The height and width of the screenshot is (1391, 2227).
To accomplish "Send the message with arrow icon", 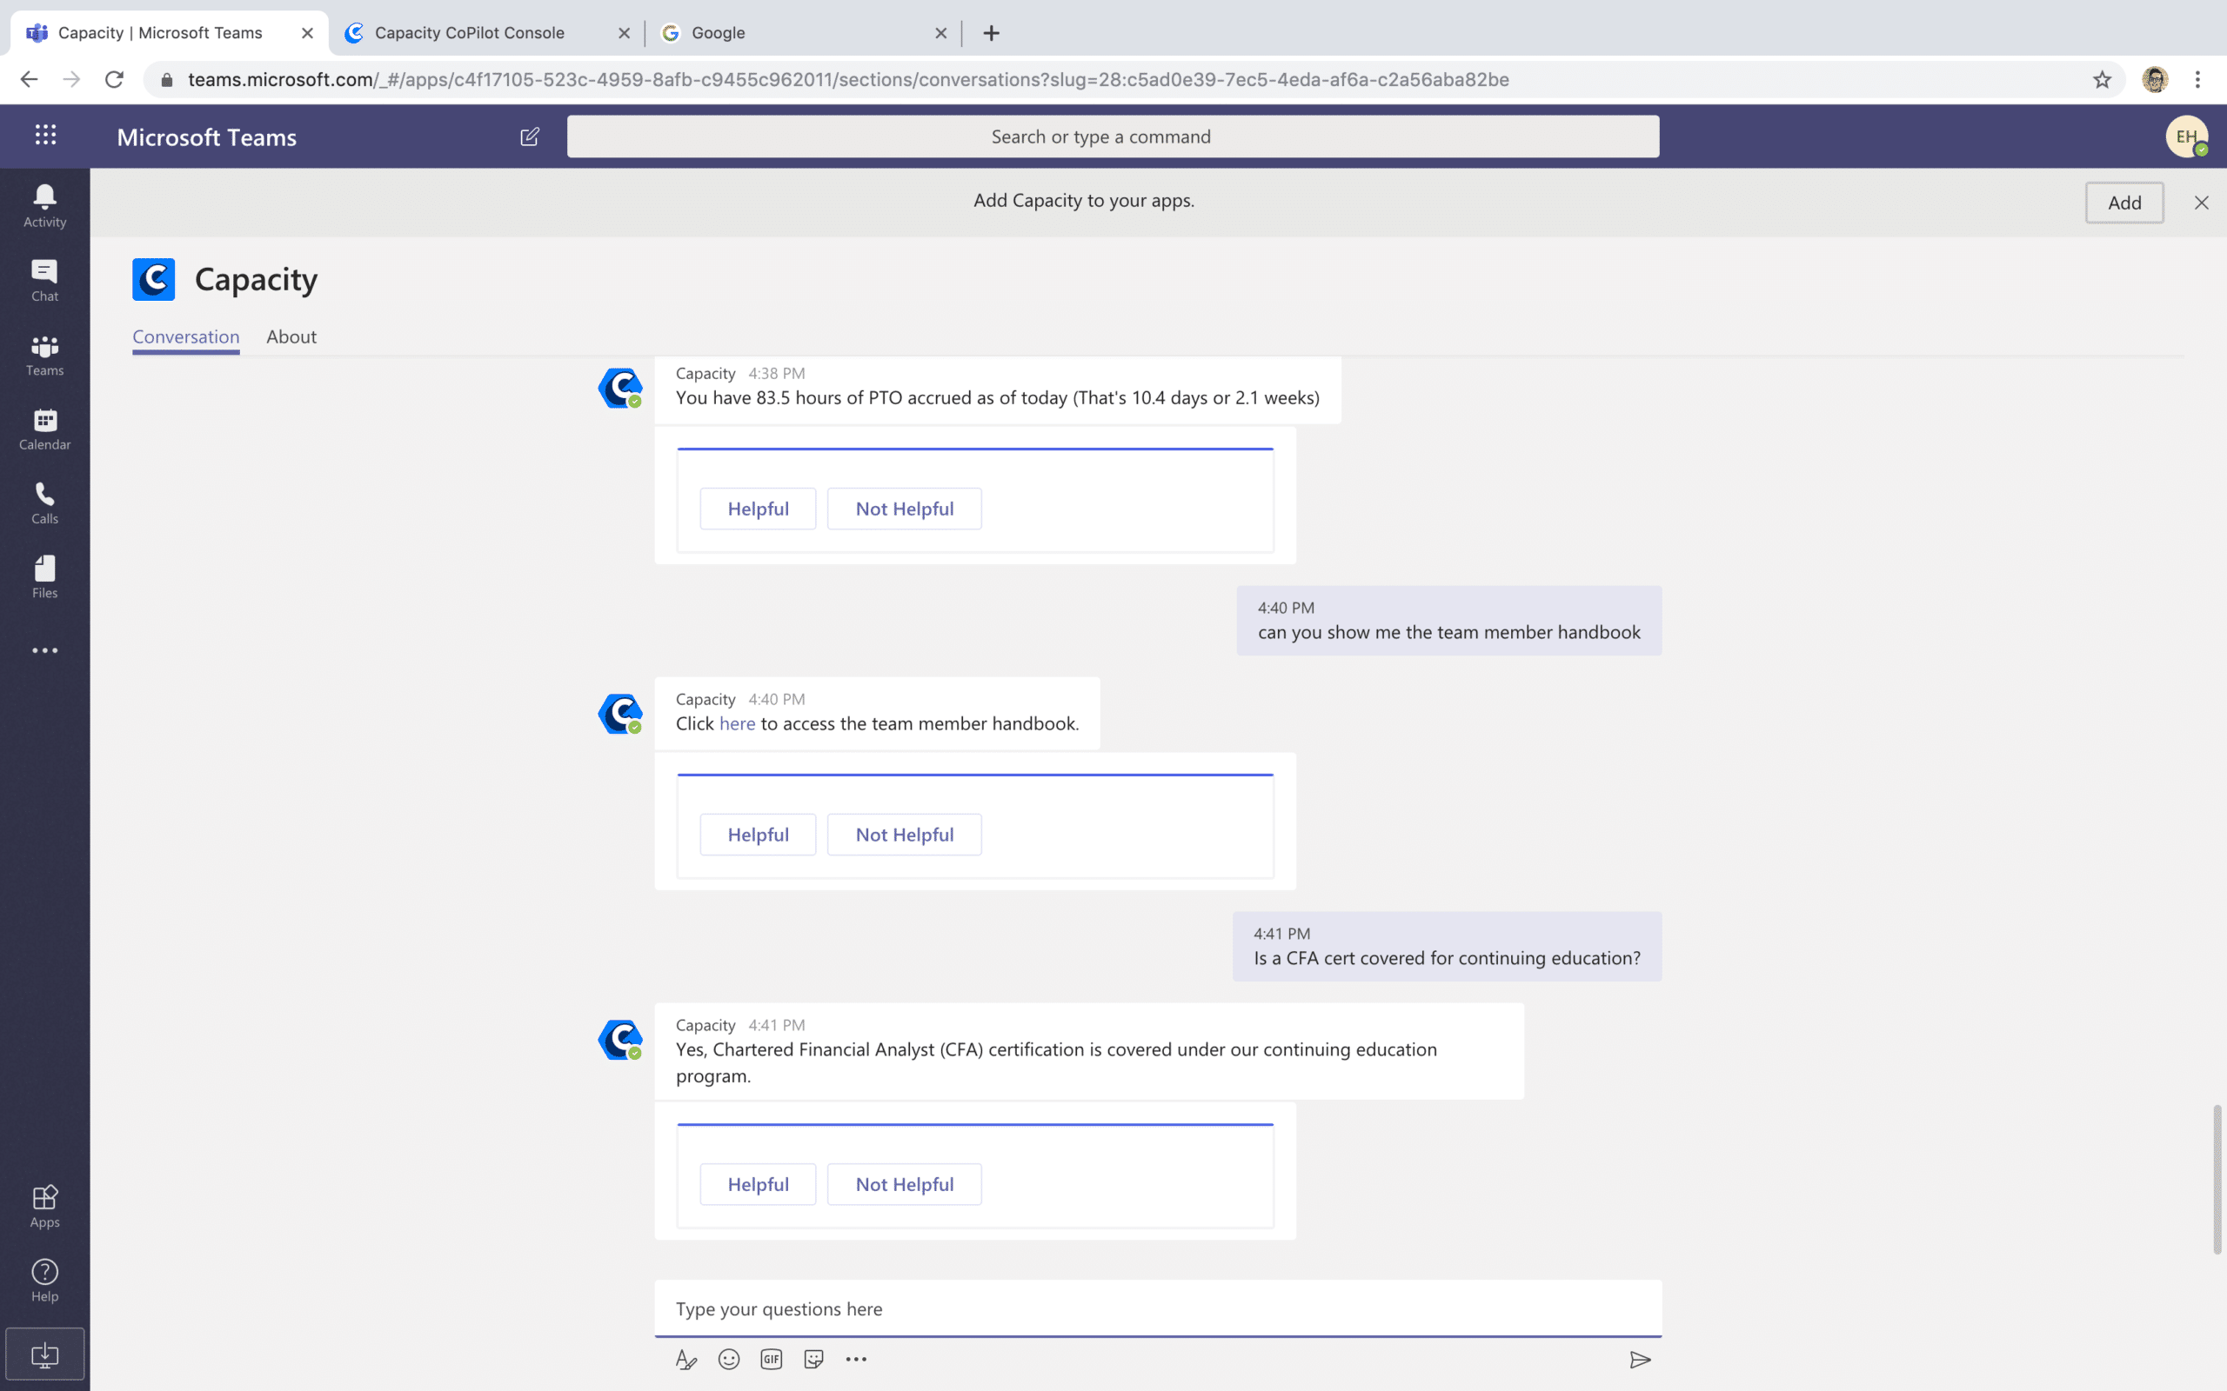I will pyautogui.click(x=1639, y=1359).
